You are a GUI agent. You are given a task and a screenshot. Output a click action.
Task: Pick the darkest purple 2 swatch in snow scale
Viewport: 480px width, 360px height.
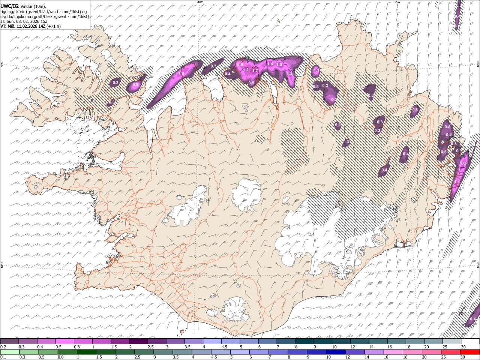point(138,342)
